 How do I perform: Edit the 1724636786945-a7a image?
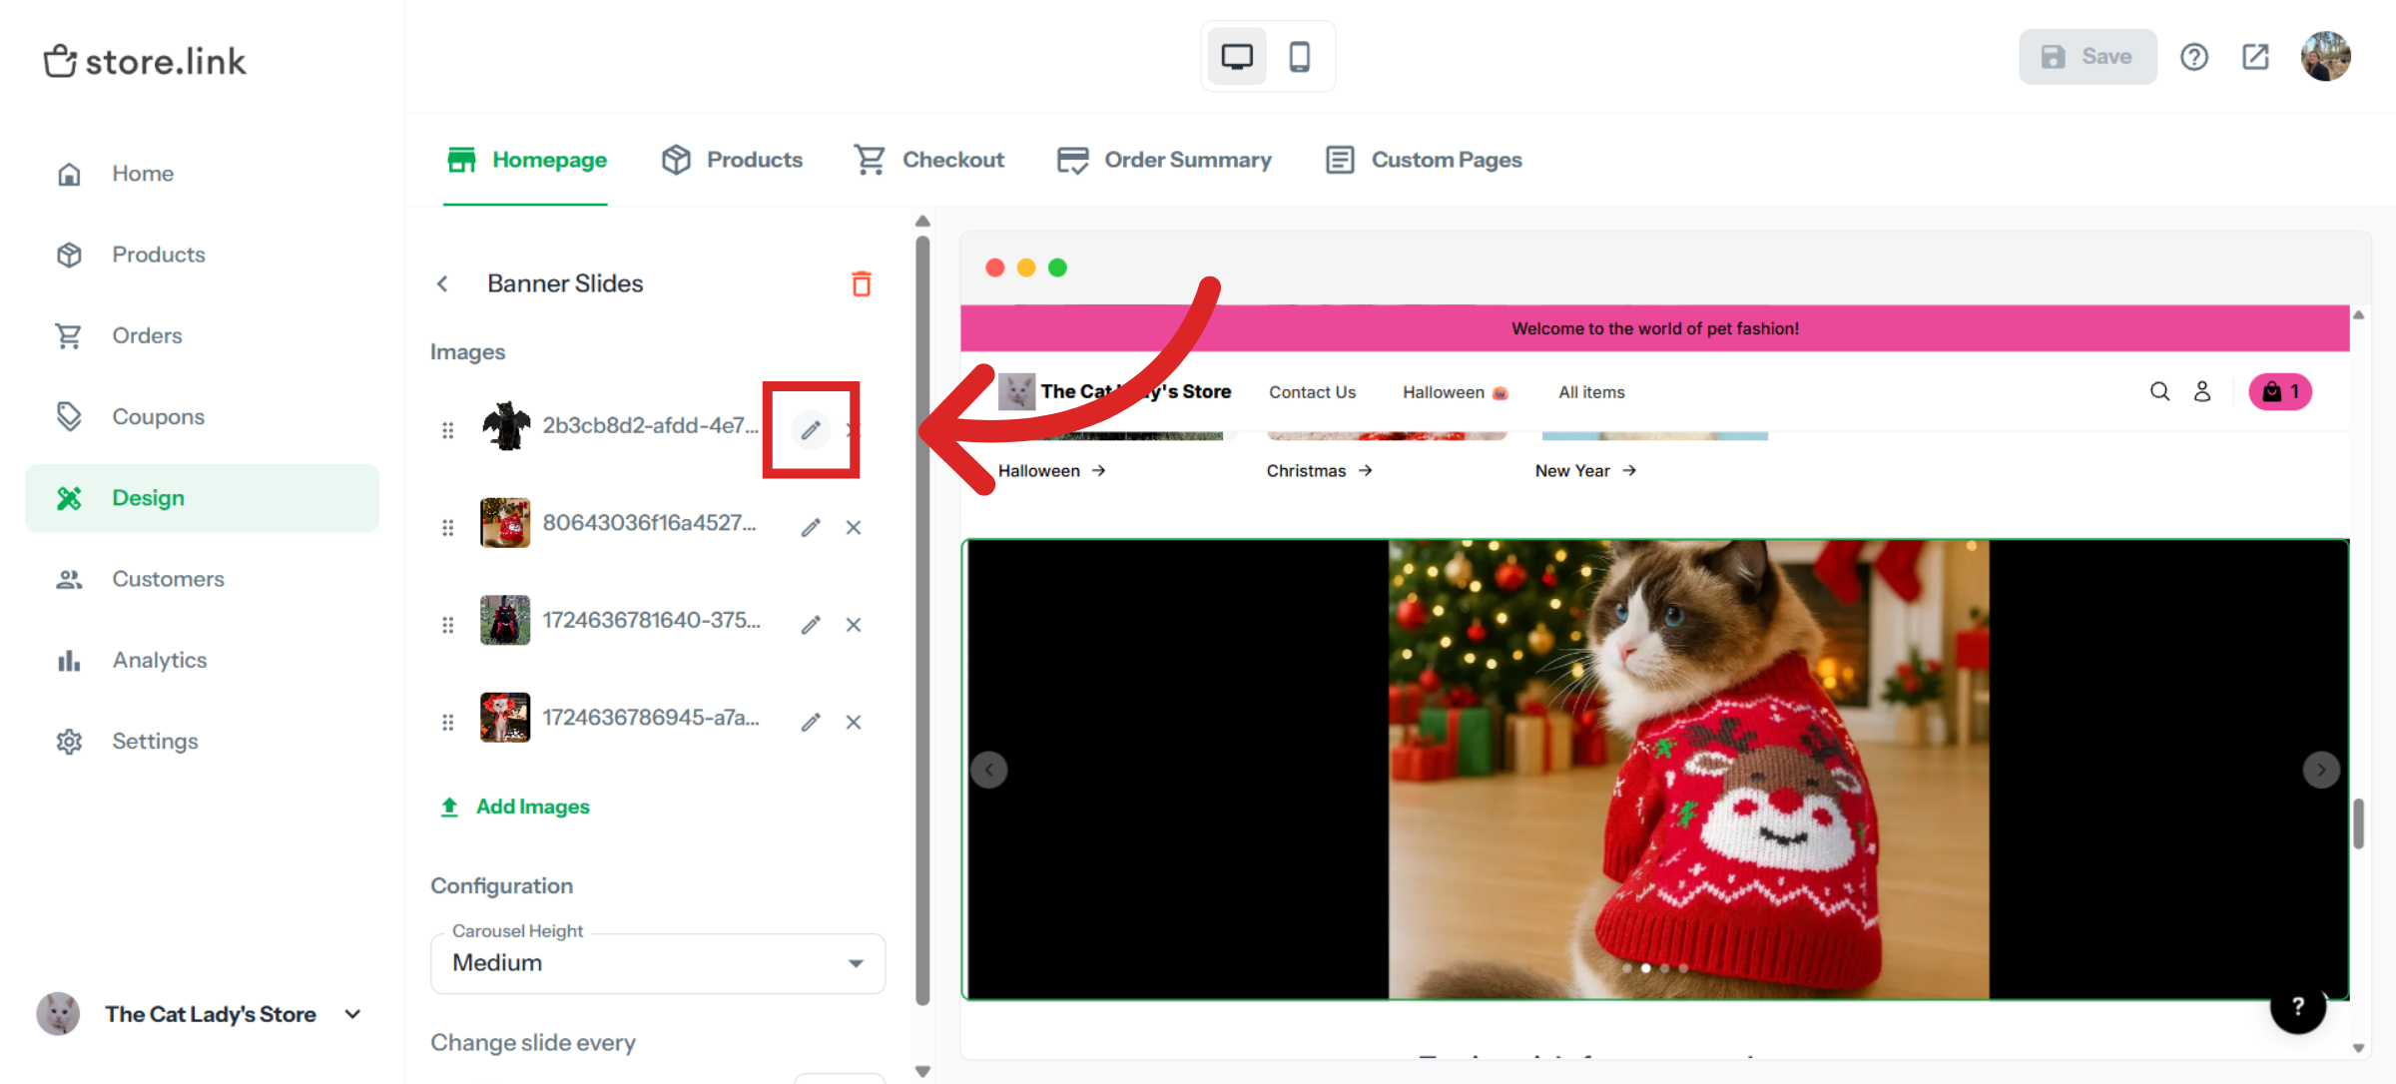[811, 722]
